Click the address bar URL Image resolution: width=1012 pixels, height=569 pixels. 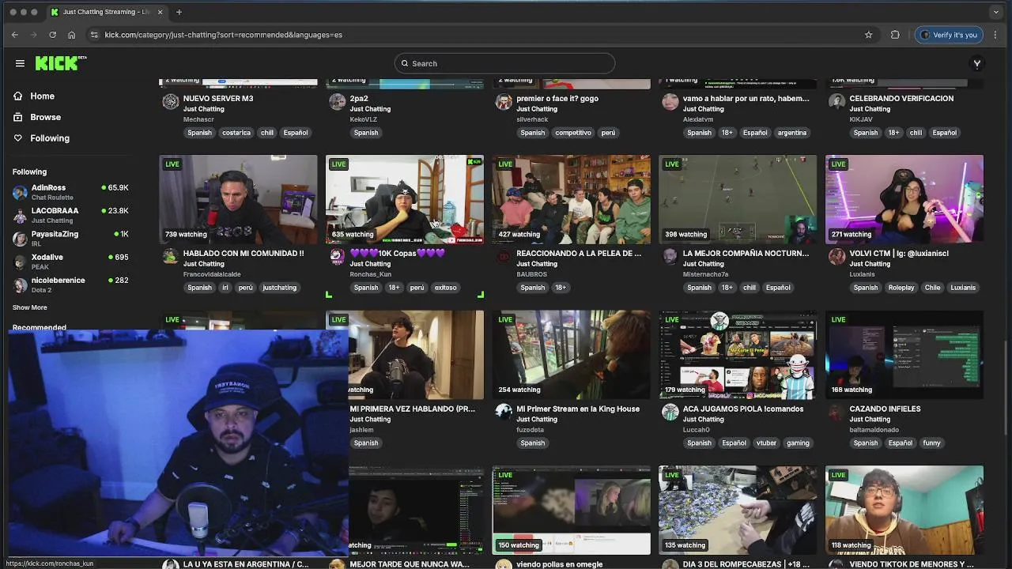click(x=224, y=35)
